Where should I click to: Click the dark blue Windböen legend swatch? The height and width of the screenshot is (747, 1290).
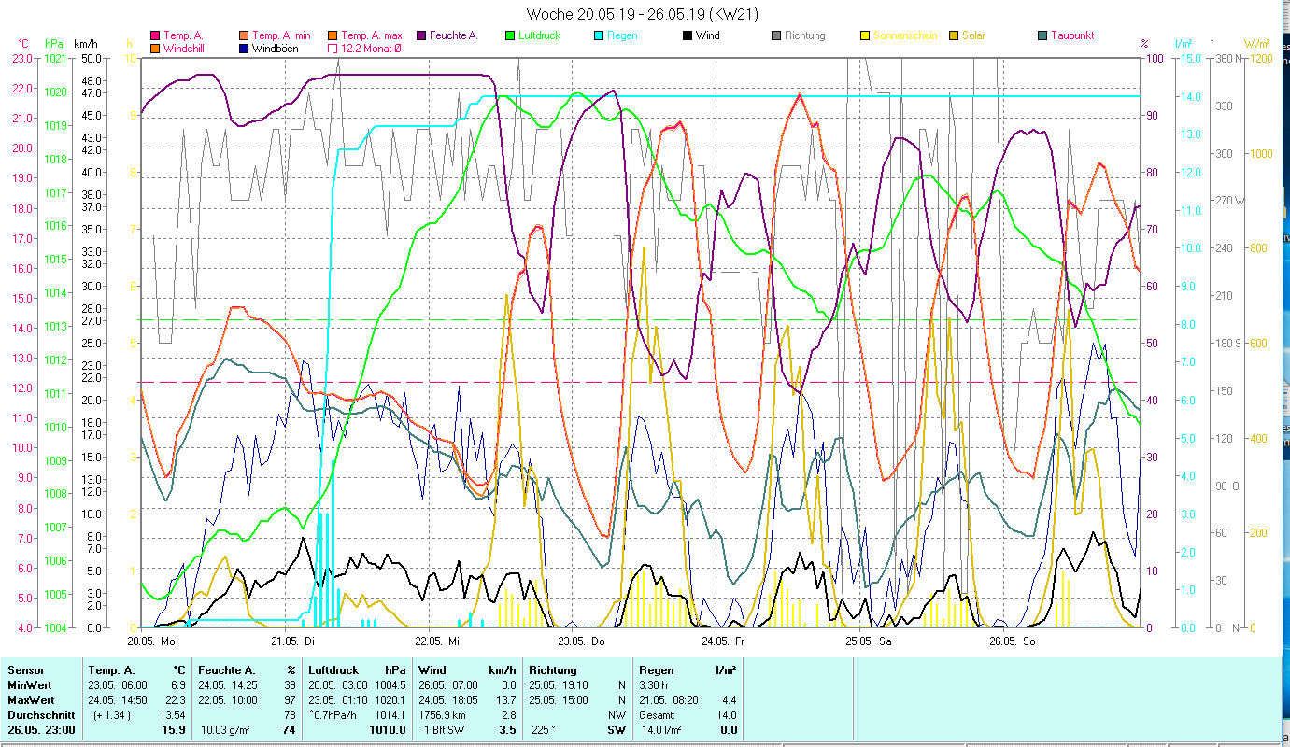(244, 49)
